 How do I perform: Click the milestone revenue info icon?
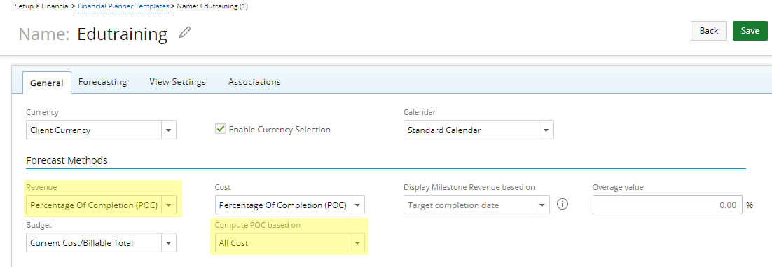tap(563, 205)
